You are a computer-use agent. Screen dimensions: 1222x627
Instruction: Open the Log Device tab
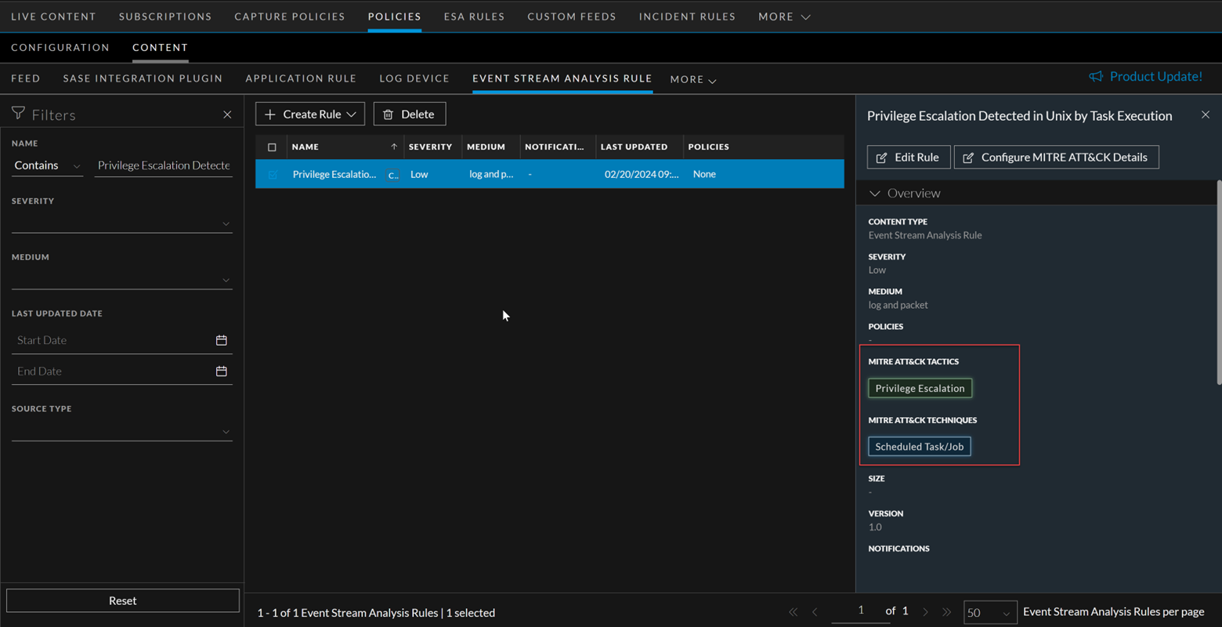(x=414, y=78)
